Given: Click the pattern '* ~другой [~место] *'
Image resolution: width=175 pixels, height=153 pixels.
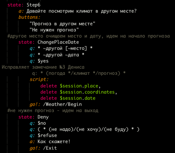Looking at the screenshot, I should click(65, 48).
